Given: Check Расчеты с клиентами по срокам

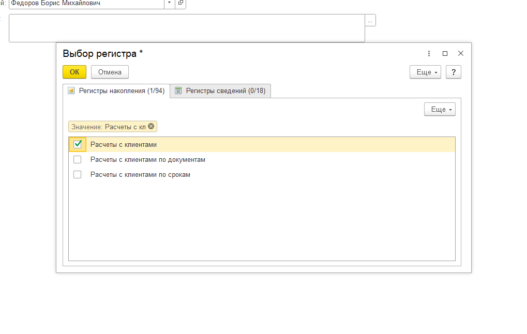Looking at the screenshot, I should pos(77,174).
